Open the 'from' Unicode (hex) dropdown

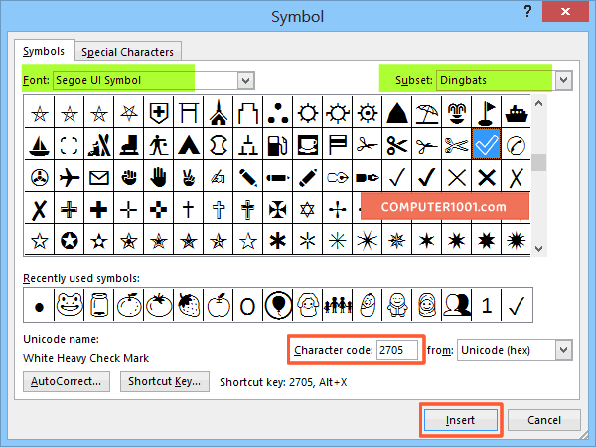[564, 350]
